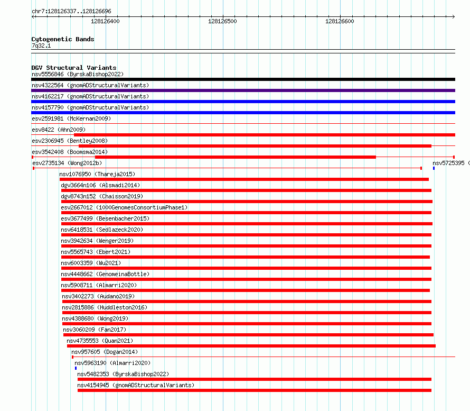
Task: Click the nsv4157790 blue variant bar
Action: pos(243,113)
